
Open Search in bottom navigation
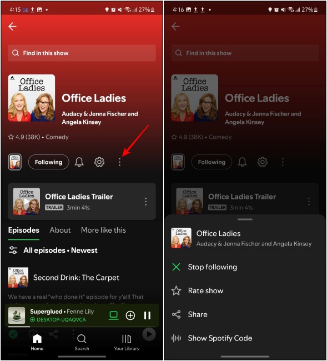coord(82,342)
